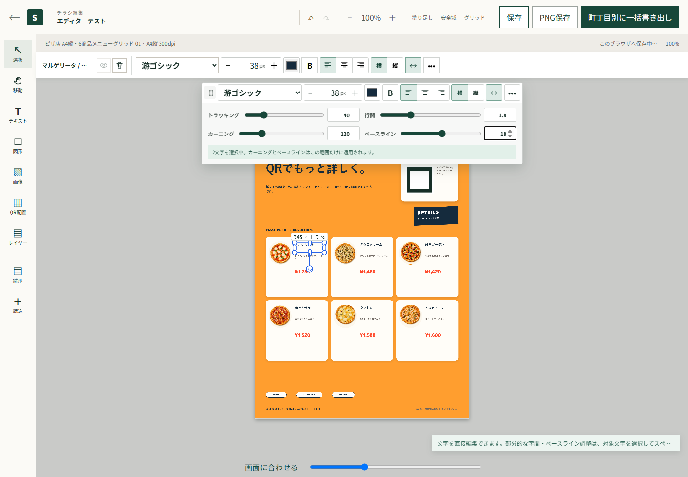688x477 pixels.
Task: Open 游ゴシック font dropdown in floating toolbar
Action: click(x=260, y=93)
